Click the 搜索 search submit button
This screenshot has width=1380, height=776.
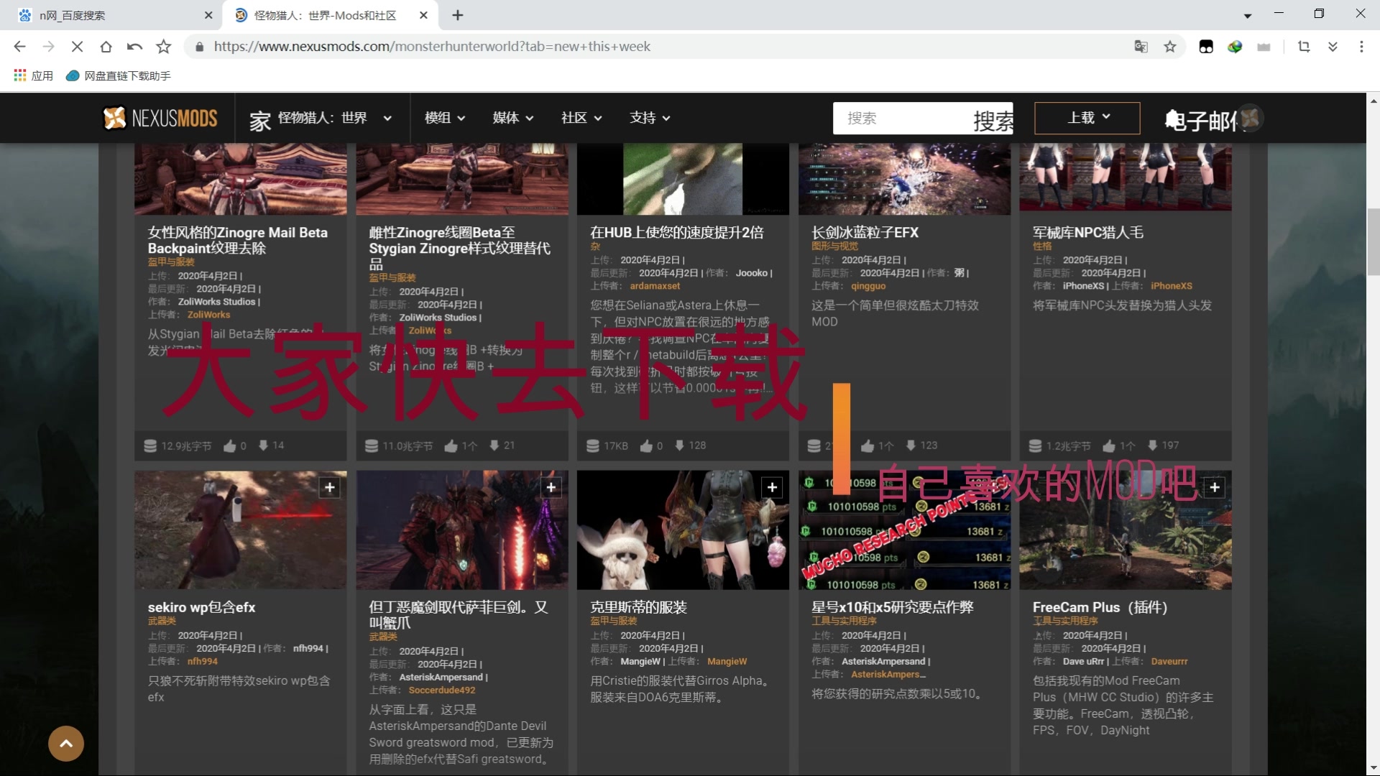[x=993, y=120]
